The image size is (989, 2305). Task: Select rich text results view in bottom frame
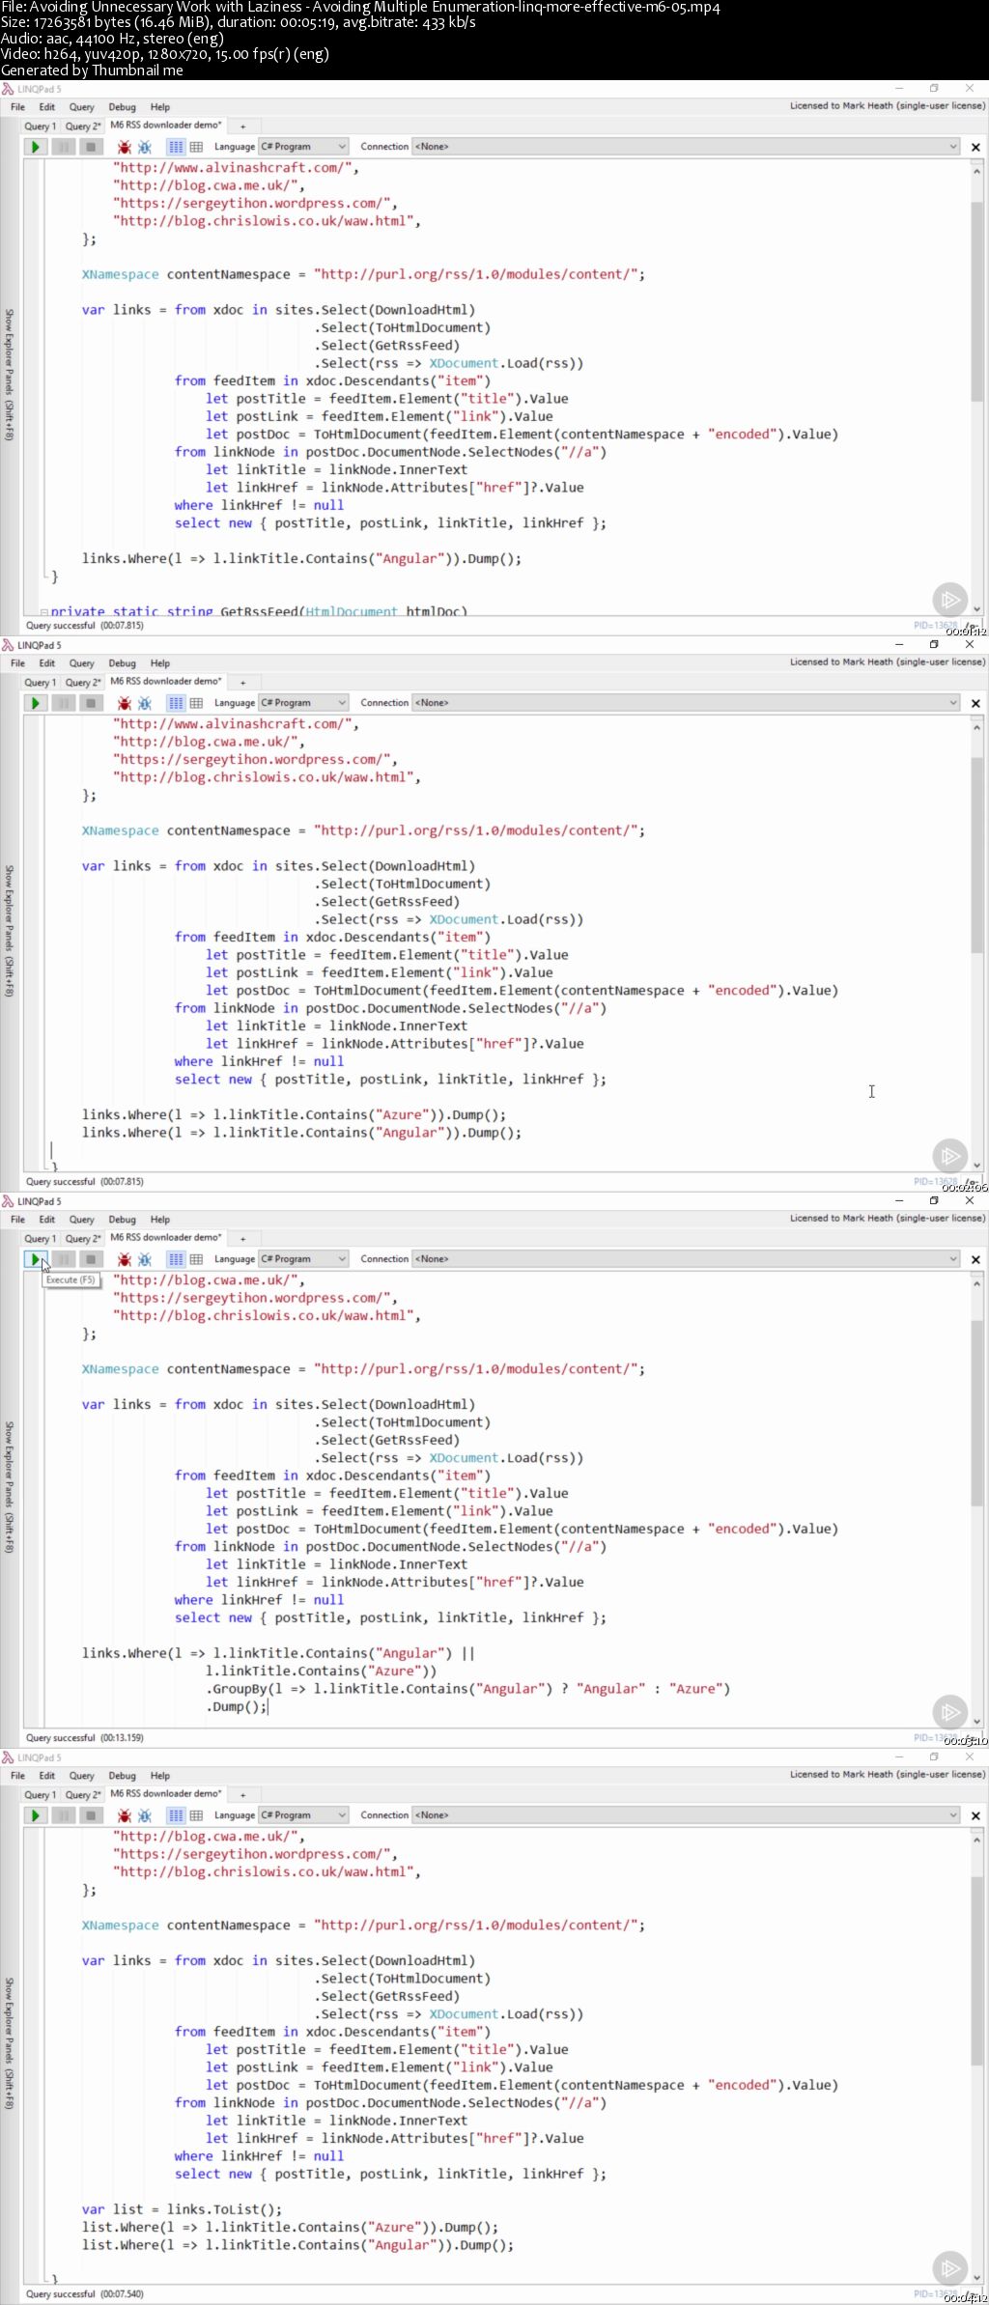click(x=176, y=1815)
